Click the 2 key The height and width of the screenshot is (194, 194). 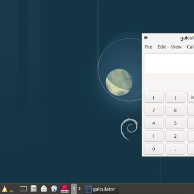175,136
